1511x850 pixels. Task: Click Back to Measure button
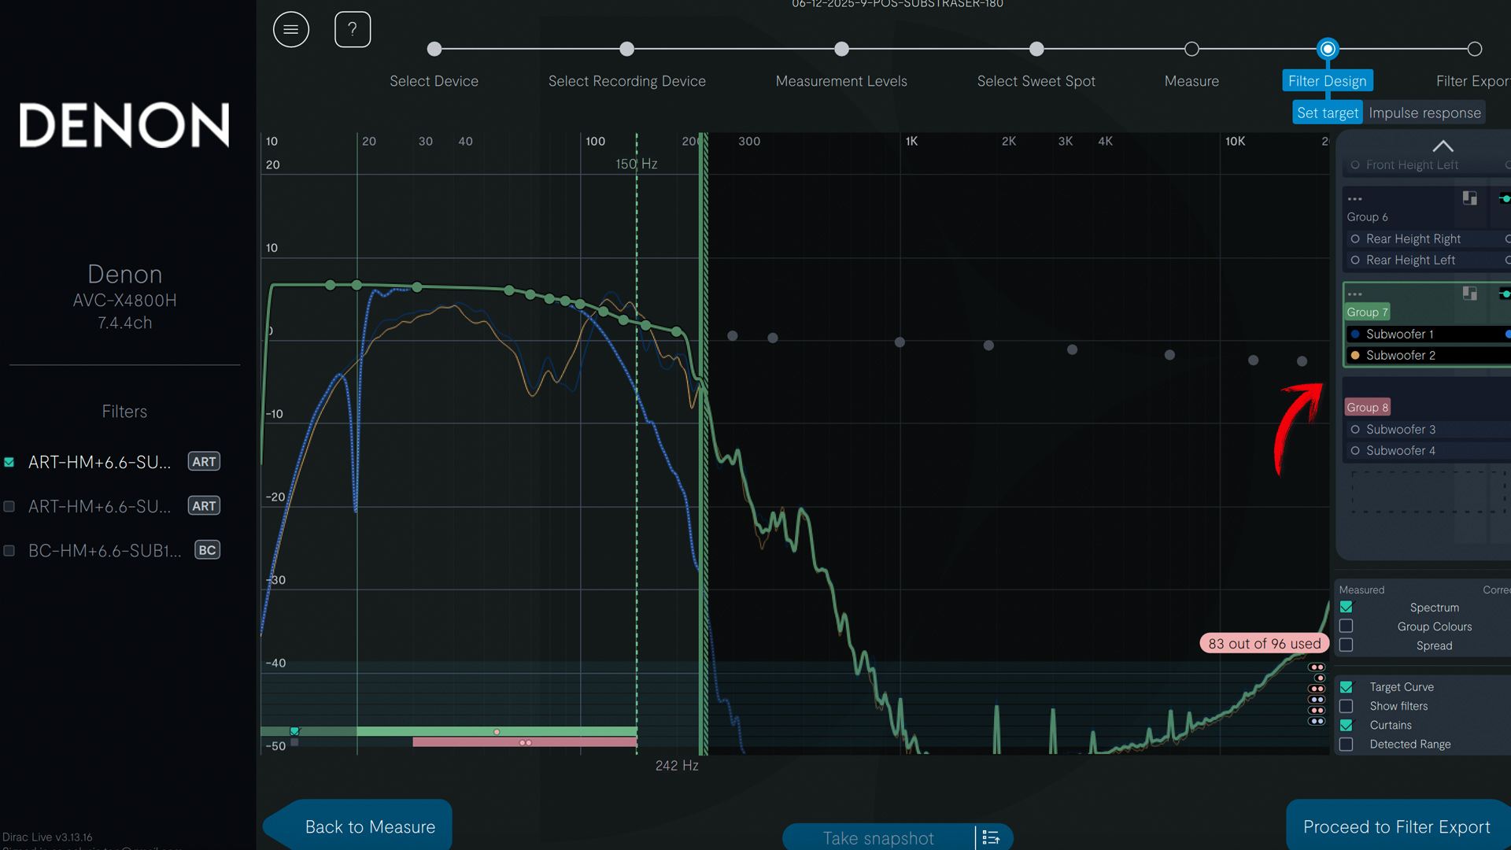(369, 826)
